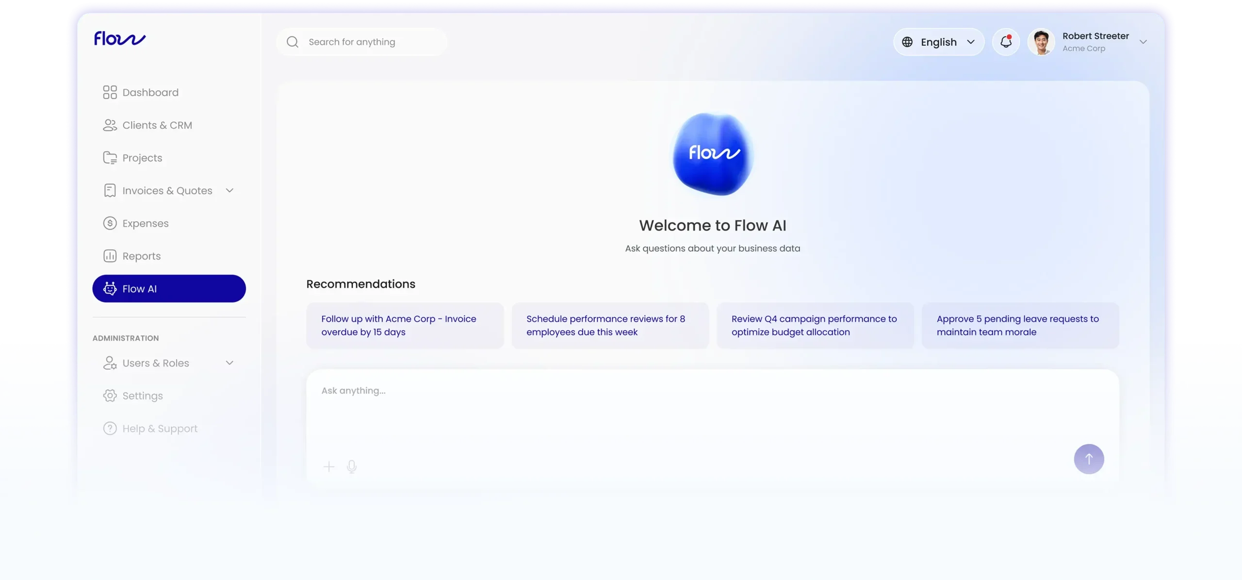Image resolution: width=1242 pixels, height=580 pixels.
Task: Open Robert Streeter account menu chevron
Action: coord(1143,42)
